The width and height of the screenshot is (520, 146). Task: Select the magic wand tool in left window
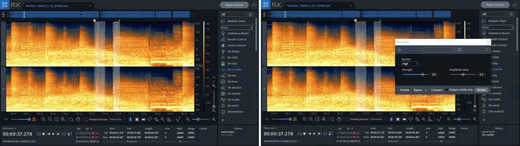pos(163,119)
